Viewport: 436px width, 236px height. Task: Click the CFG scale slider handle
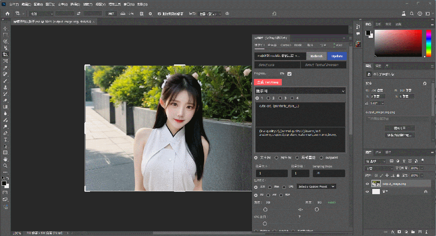[265, 224]
